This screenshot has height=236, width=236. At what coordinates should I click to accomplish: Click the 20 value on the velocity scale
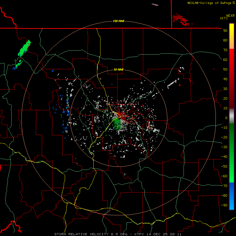[x=225, y=99]
